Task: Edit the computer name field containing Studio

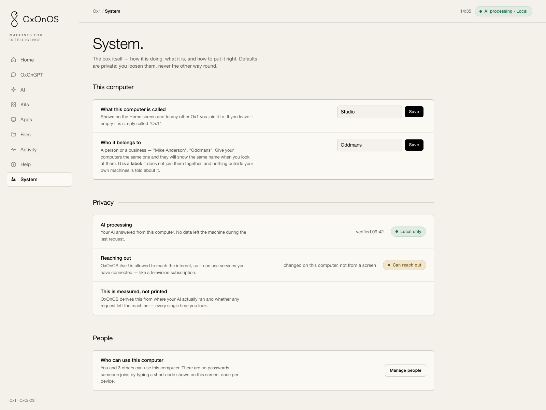Action: click(x=369, y=112)
